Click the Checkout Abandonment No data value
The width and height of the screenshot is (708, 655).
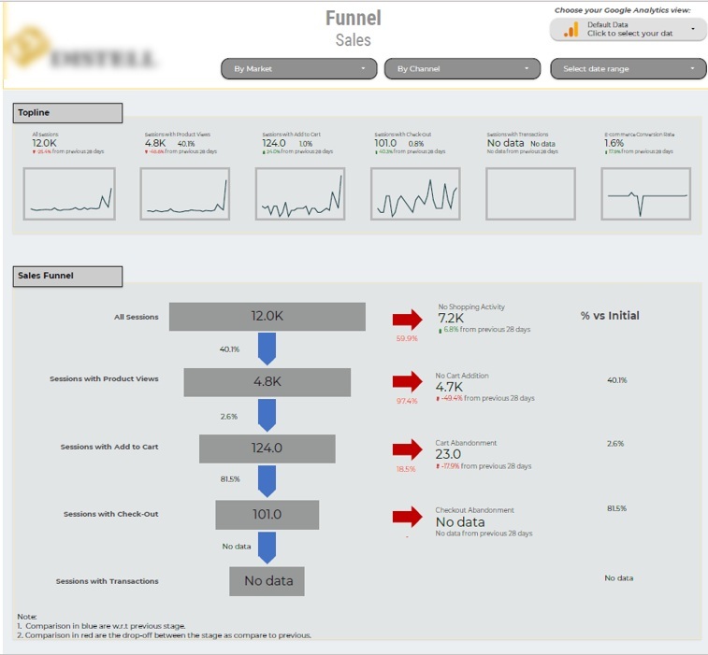pyautogui.click(x=460, y=522)
